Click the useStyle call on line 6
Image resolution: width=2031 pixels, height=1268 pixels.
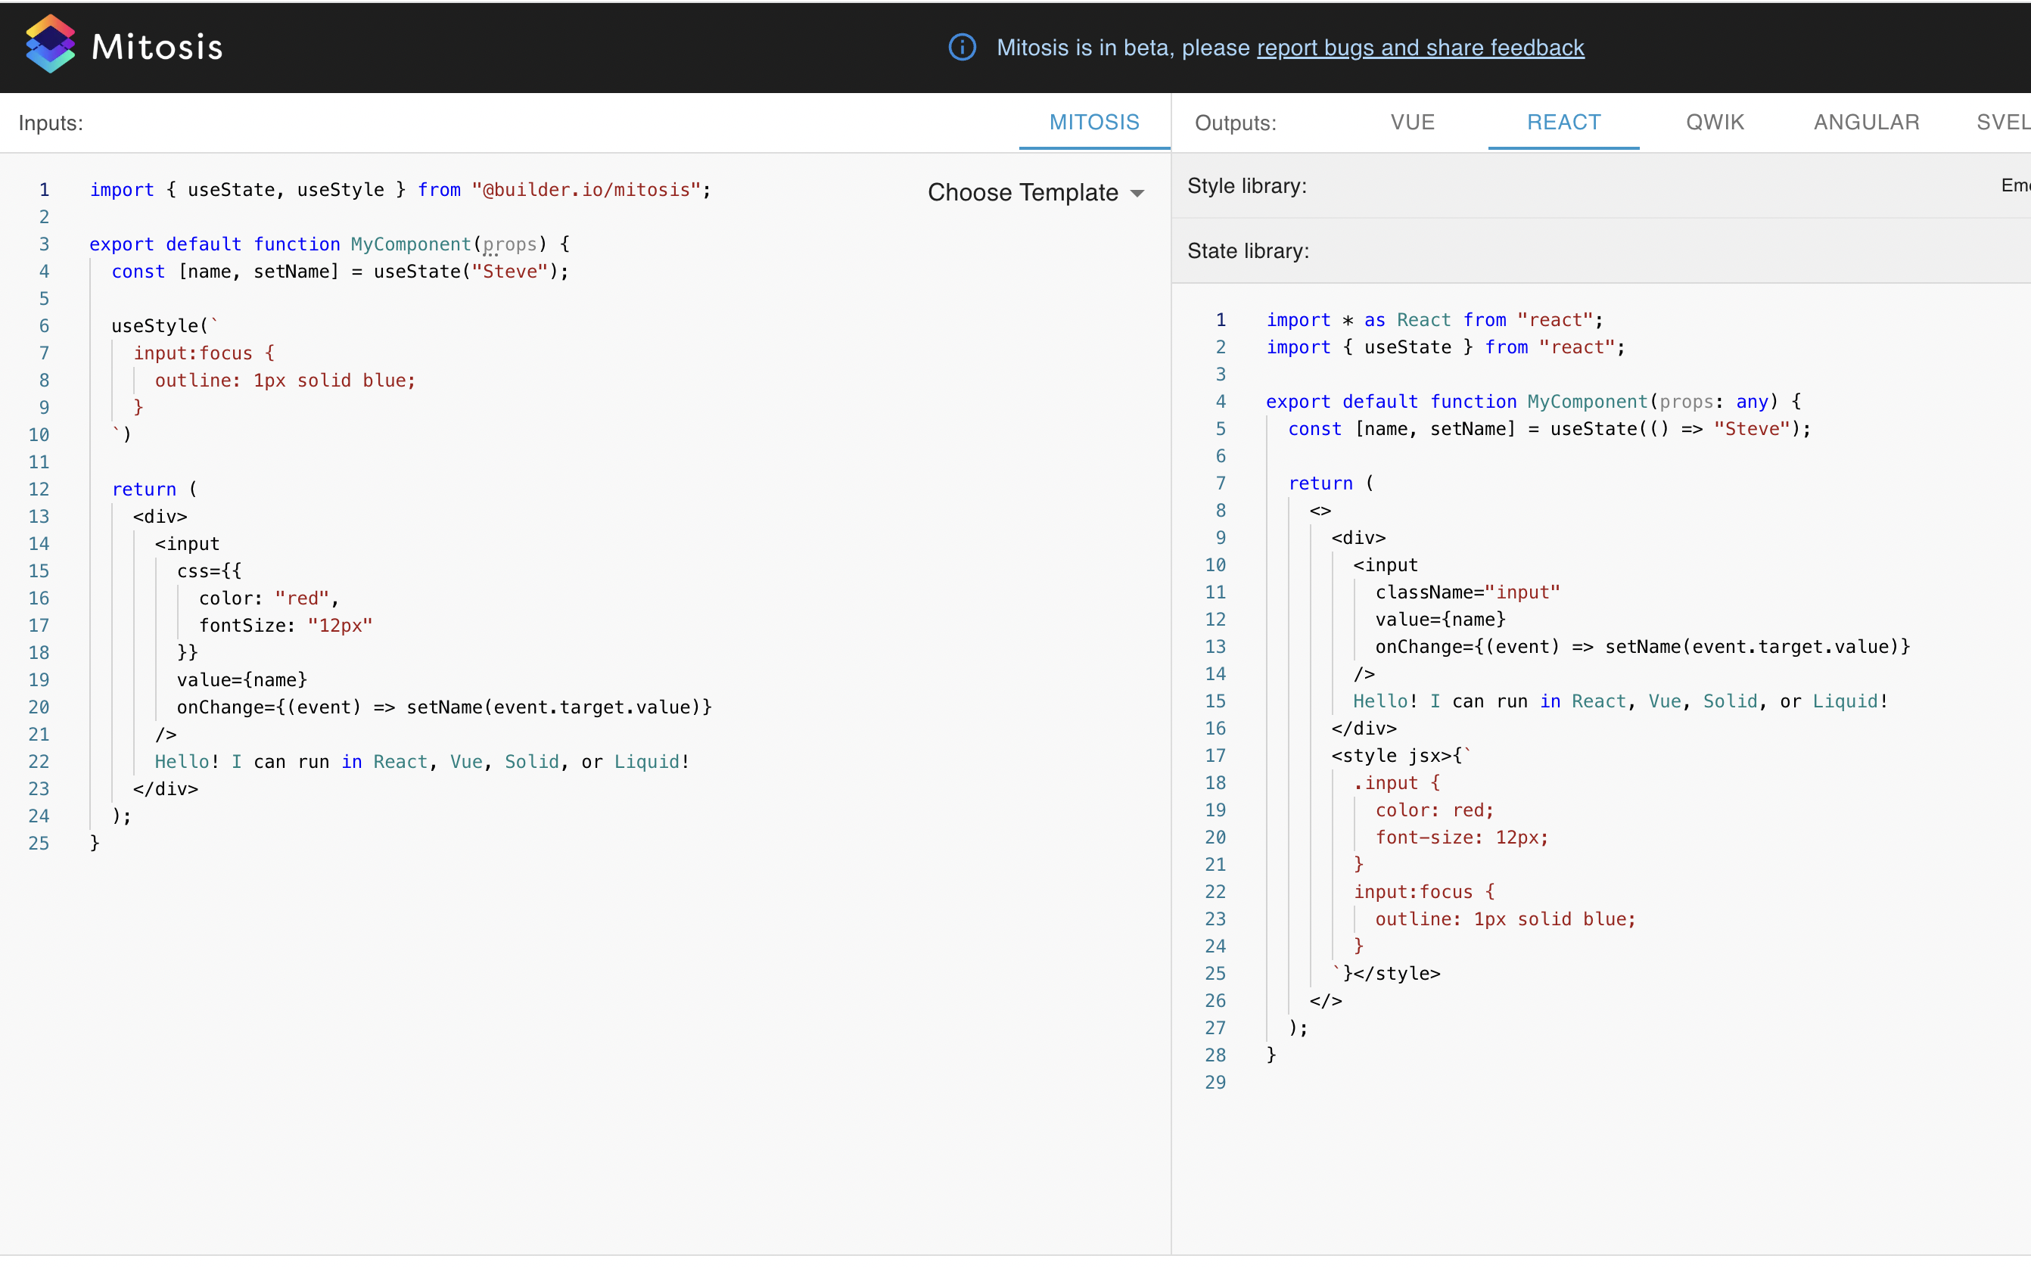(x=158, y=325)
